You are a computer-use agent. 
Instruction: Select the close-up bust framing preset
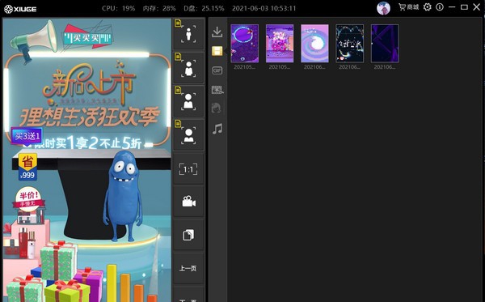pos(188,135)
